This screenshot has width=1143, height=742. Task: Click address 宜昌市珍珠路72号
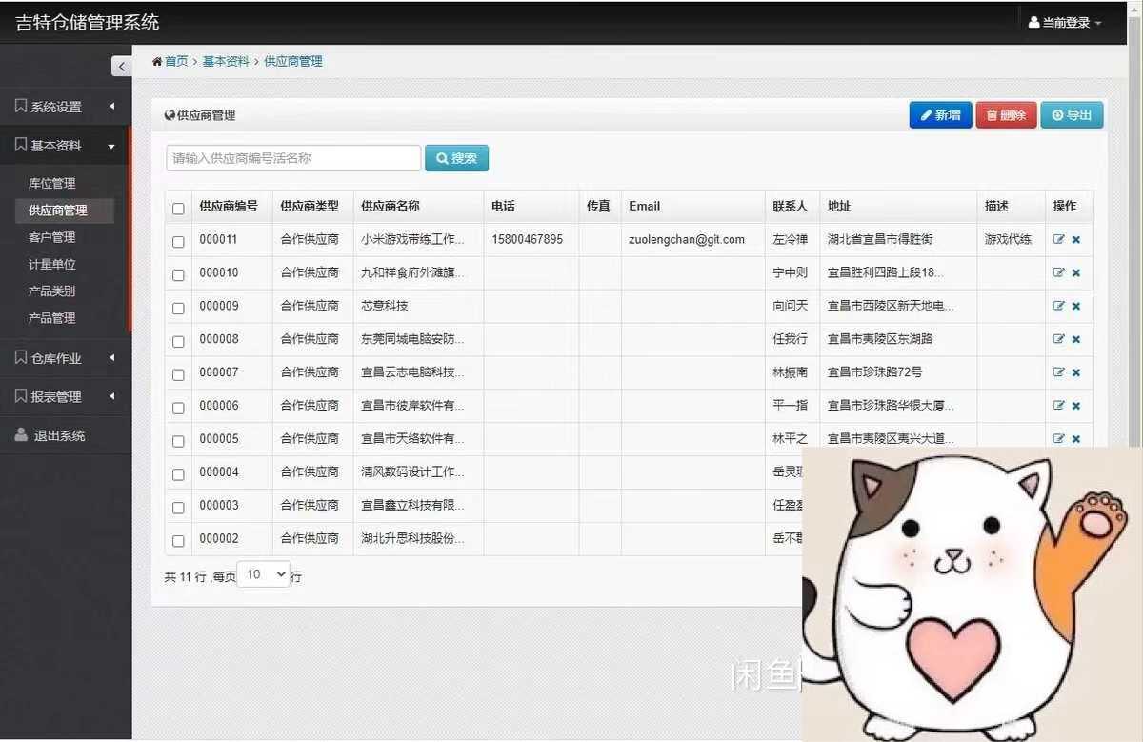coord(874,372)
